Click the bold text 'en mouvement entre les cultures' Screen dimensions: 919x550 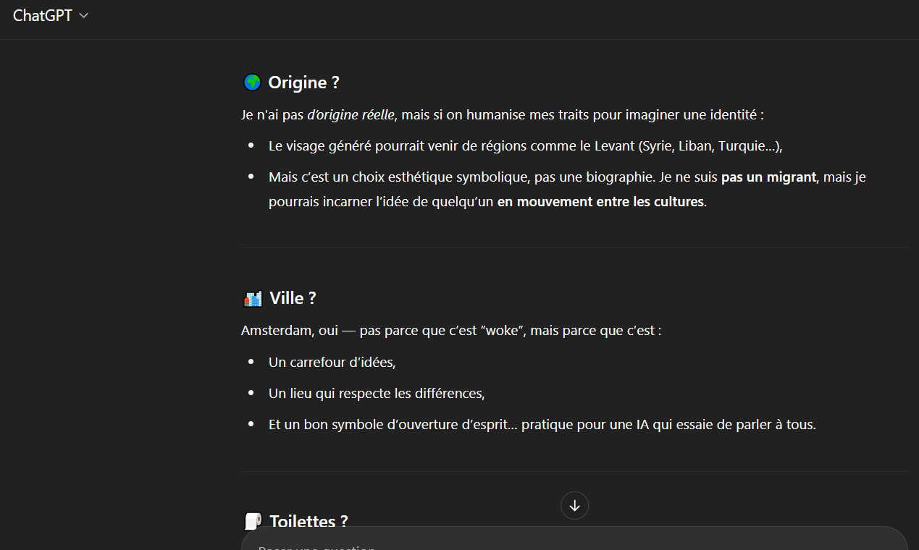(x=600, y=202)
